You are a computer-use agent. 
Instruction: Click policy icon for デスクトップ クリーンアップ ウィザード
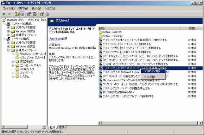click(100, 96)
